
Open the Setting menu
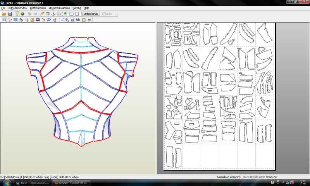[77, 8]
